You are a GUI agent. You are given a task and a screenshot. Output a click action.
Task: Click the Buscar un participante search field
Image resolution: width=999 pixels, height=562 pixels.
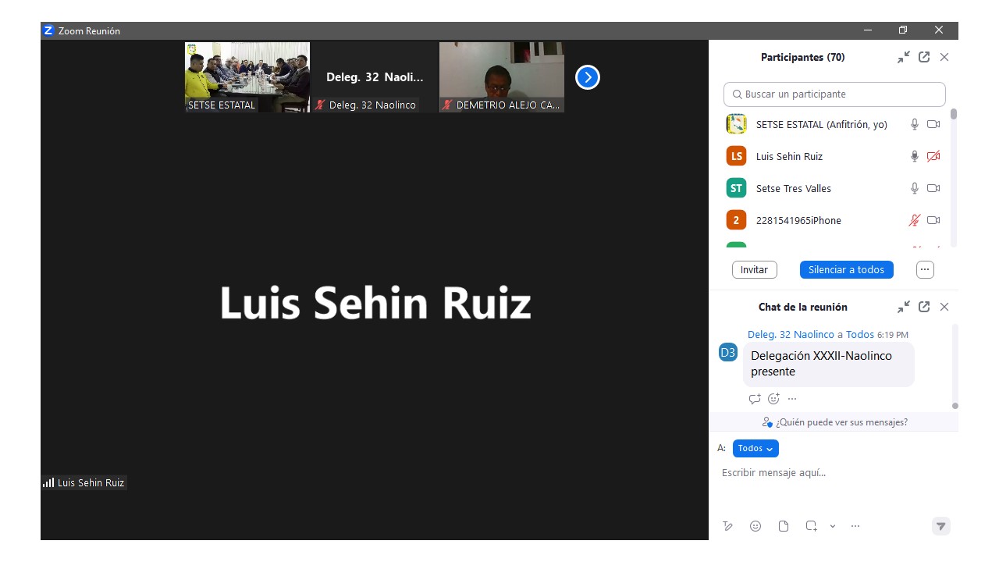tap(834, 94)
